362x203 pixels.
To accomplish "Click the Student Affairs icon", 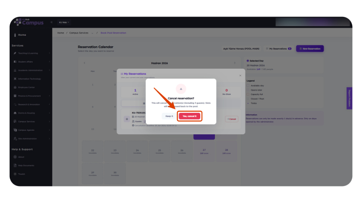I will 15,62.
